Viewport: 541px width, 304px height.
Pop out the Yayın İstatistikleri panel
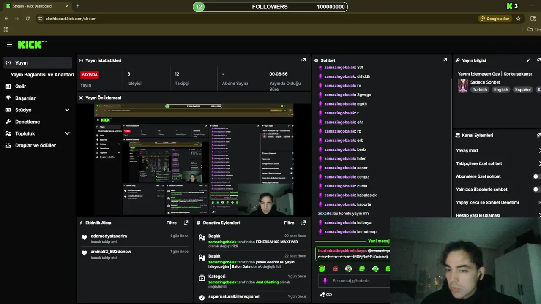[x=303, y=60]
